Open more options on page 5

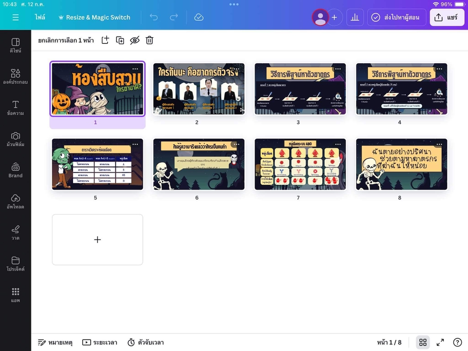click(135, 144)
